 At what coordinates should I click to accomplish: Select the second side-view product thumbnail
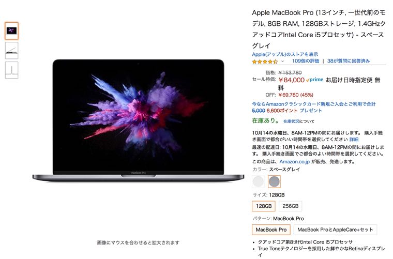[x=11, y=50]
